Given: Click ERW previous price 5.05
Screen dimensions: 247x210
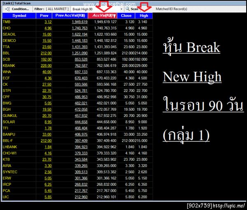Looking at the screenshot, I should 48,178.
